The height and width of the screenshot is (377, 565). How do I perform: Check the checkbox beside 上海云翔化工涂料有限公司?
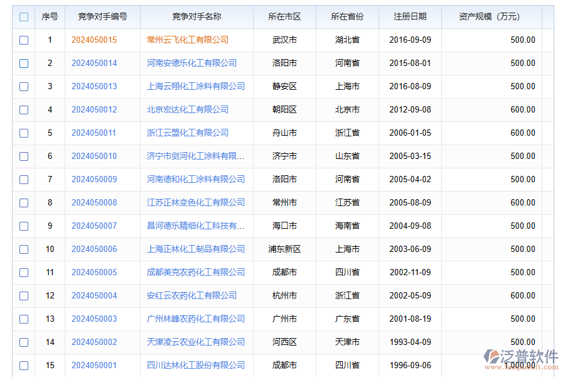click(x=23, y=86)
